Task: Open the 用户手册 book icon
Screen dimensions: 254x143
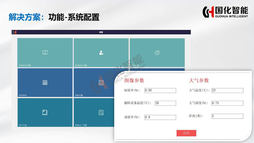Action: (x=45, y=112)
